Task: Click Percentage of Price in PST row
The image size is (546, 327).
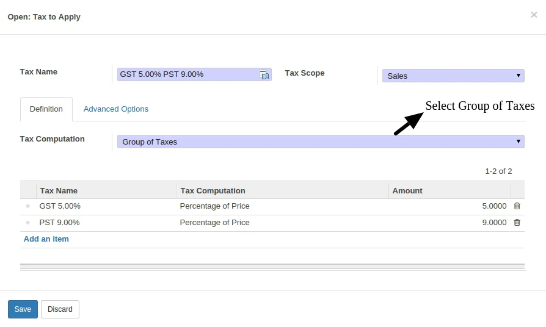Action: click(x=214, y=222)
